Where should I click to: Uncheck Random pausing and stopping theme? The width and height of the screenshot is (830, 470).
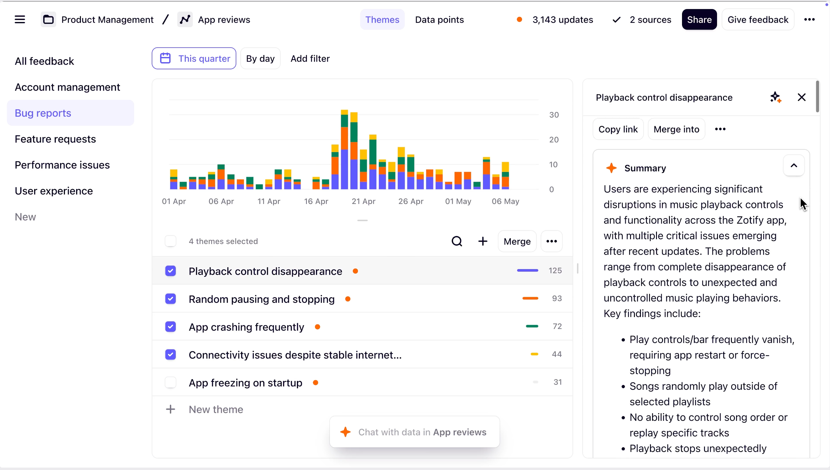coord(171,299)
